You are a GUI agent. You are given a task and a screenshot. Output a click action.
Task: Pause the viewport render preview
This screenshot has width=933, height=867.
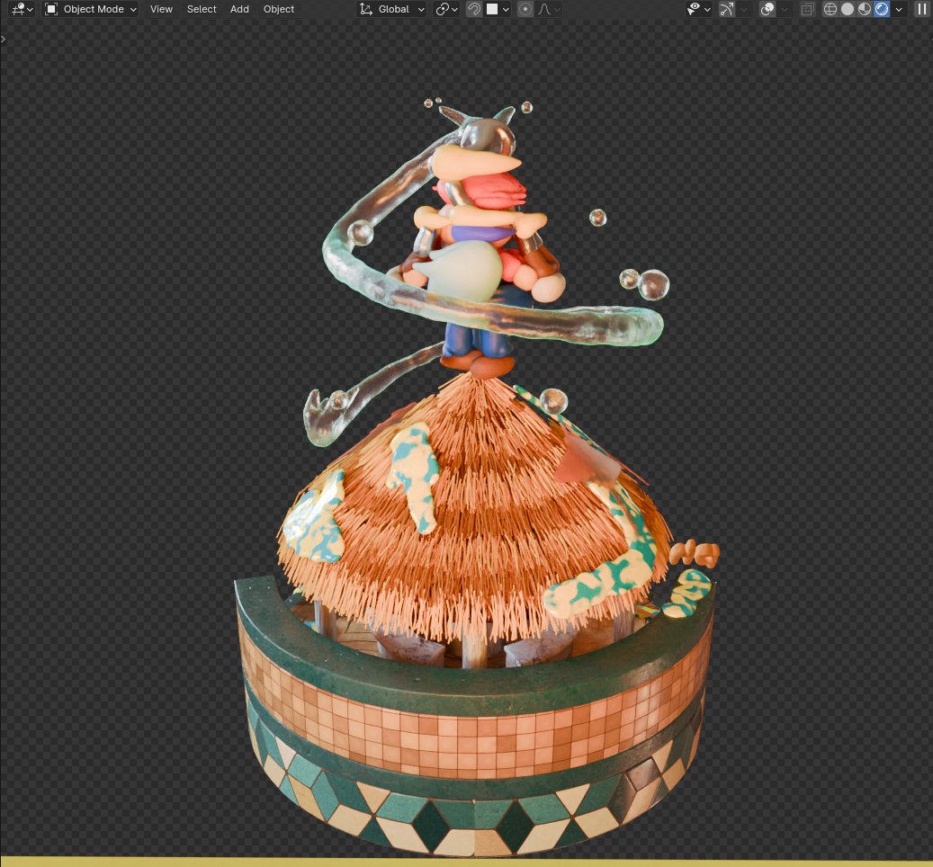point(921,9)
